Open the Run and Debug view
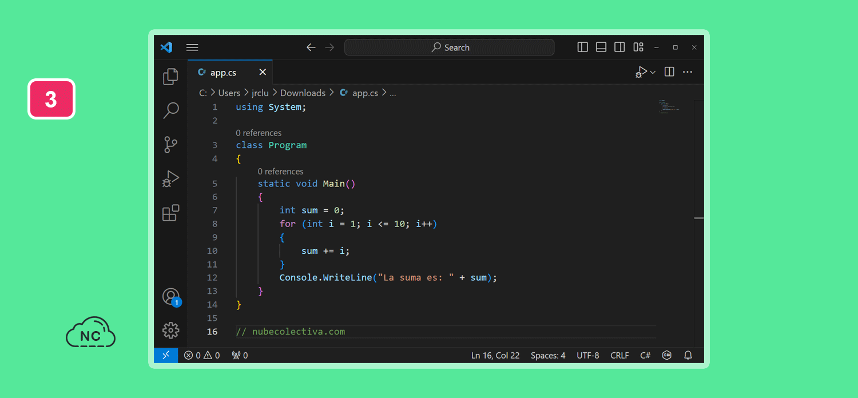The image size is (858, 398). (x=170, y=179)
